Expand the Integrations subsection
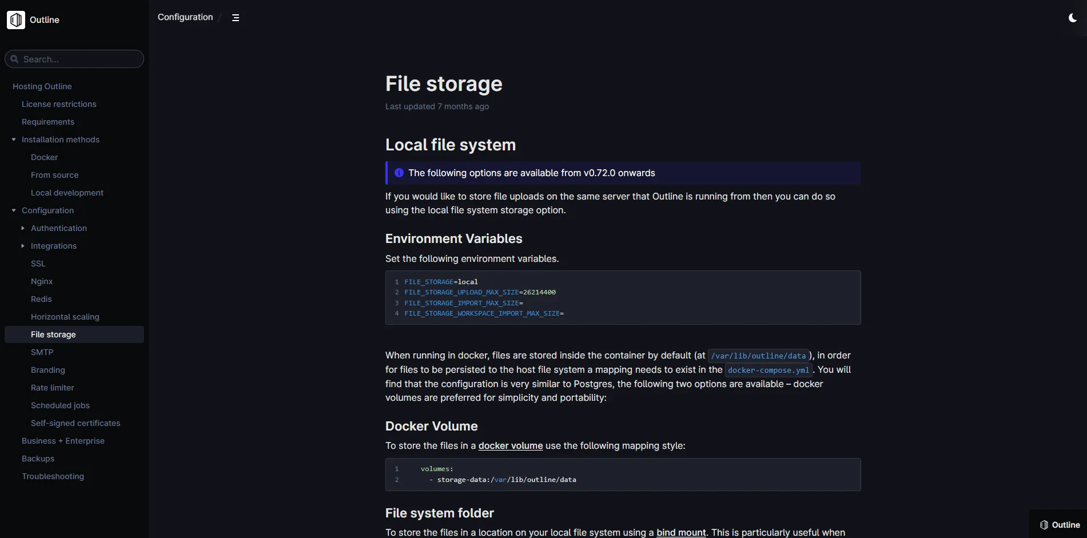 23,246
